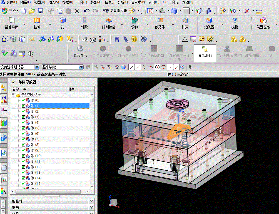Click the part navigator sidebar icon

point(4,111)
